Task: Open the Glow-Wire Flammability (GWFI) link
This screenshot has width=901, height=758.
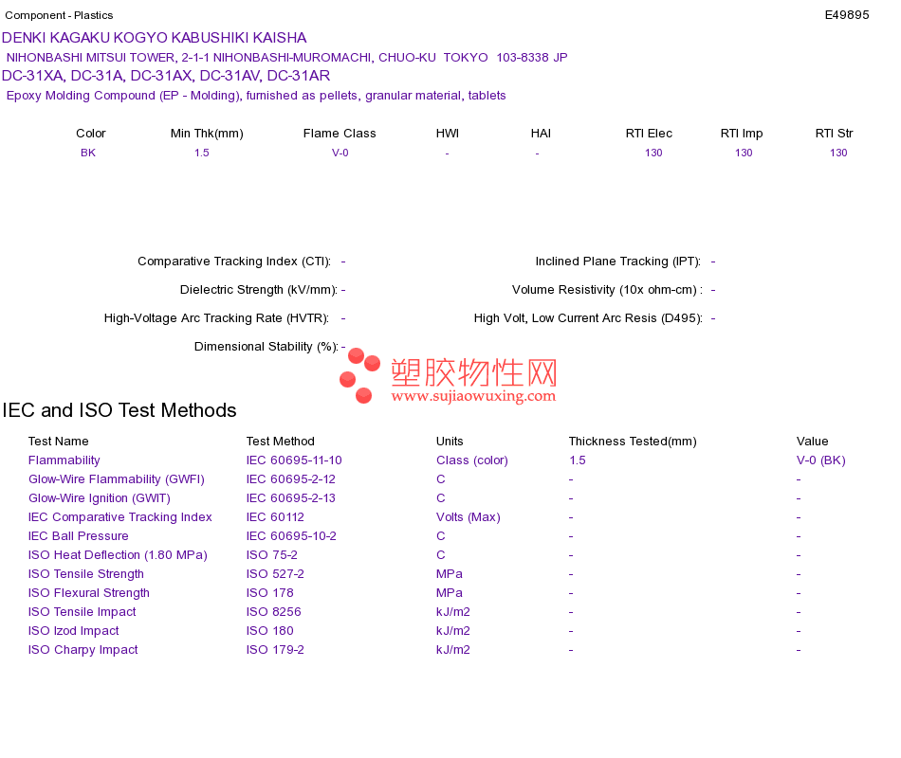Action: (117, 478)
